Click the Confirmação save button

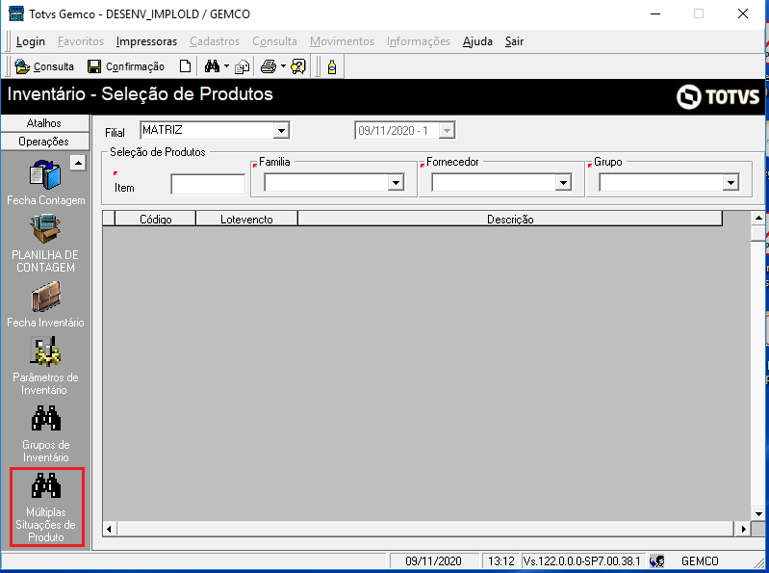pos(126,66)
